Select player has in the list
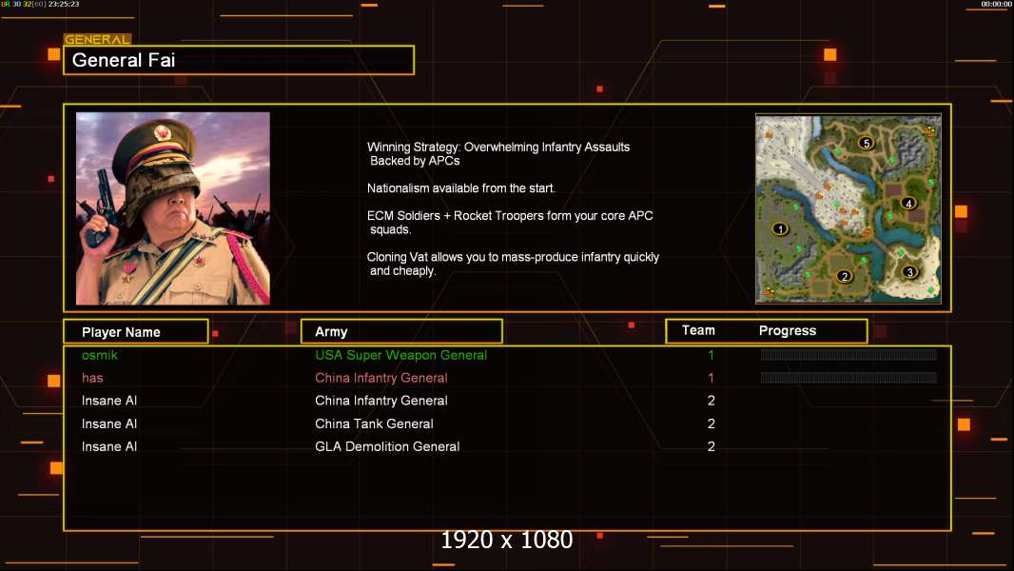The image size is (1014, 571). (x=92, y=378)
